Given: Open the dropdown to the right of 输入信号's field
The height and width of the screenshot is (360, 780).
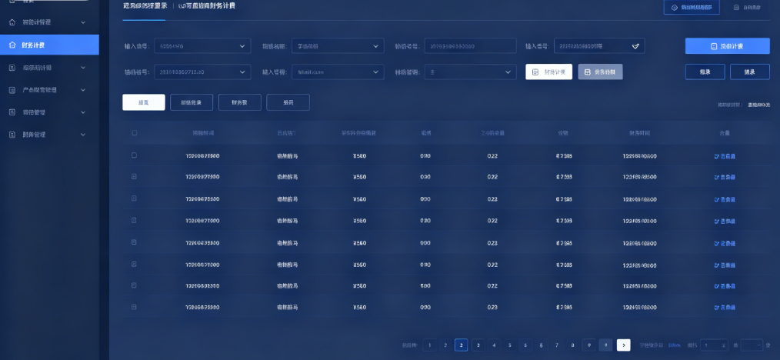Looking at the screenshot, I should (338, 46).
